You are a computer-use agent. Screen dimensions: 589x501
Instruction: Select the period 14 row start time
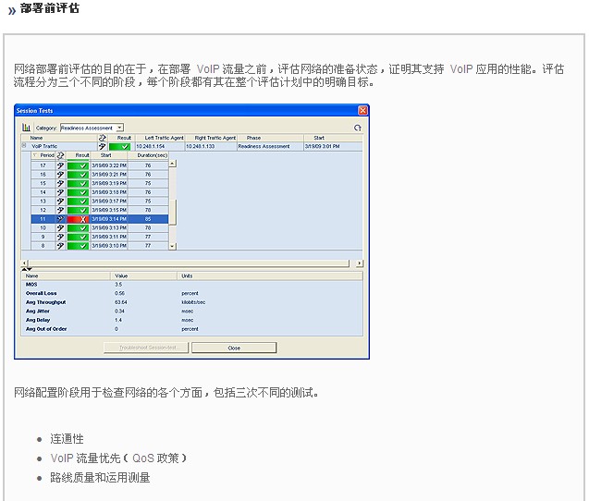click(x=108, y=192)
